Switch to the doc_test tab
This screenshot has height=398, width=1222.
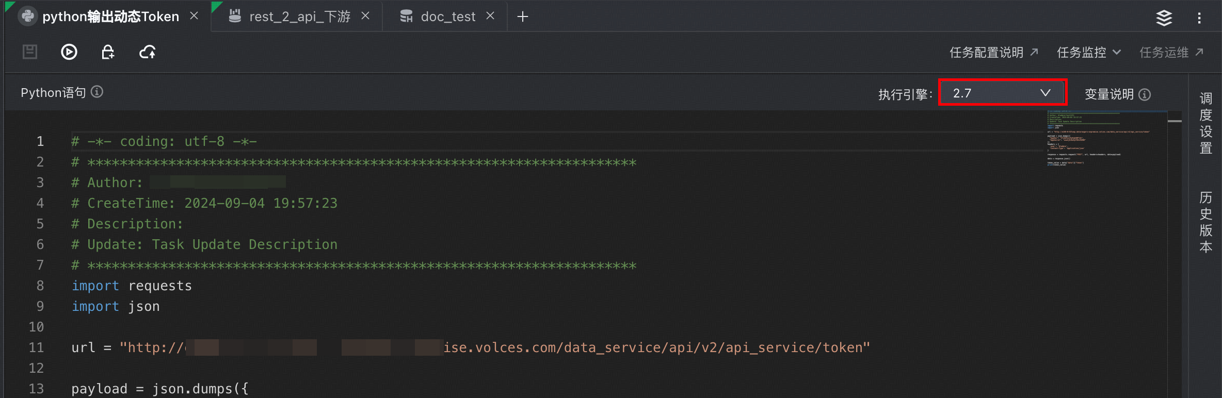[x=447, y=16]
